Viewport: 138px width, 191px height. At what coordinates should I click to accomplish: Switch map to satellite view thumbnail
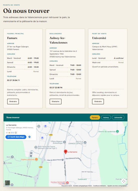[x=7, y=183]
